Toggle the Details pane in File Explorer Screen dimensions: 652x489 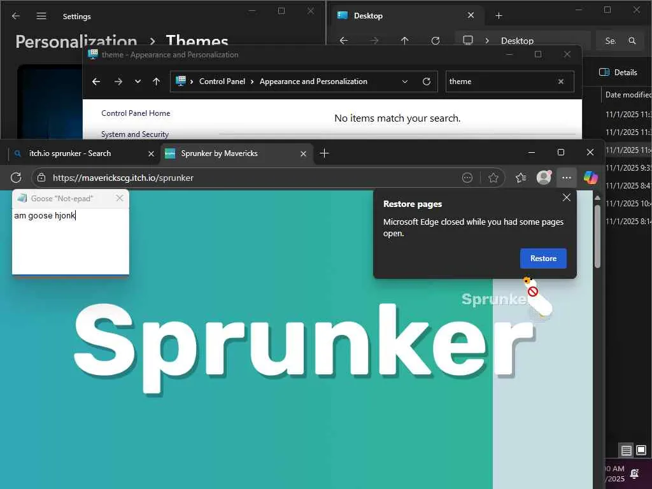618,72
